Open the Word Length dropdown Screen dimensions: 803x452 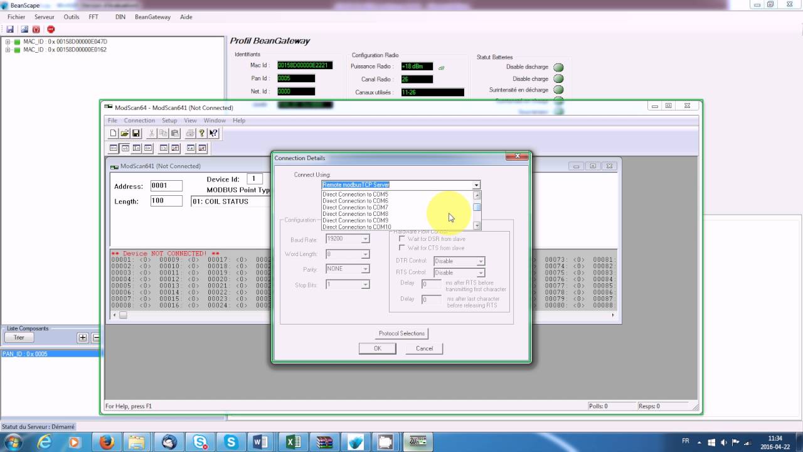point(364,254)
